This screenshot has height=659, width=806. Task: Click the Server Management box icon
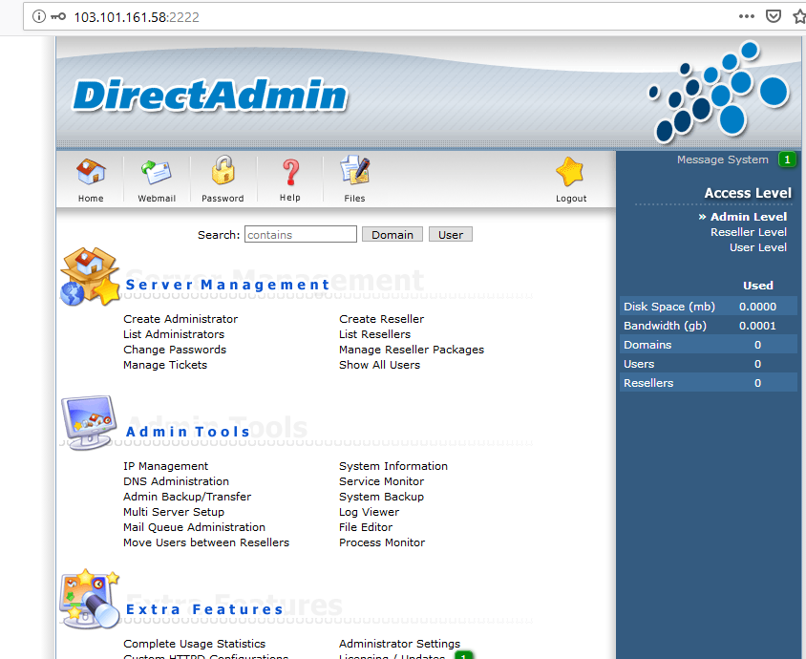[x=90, y=277]
